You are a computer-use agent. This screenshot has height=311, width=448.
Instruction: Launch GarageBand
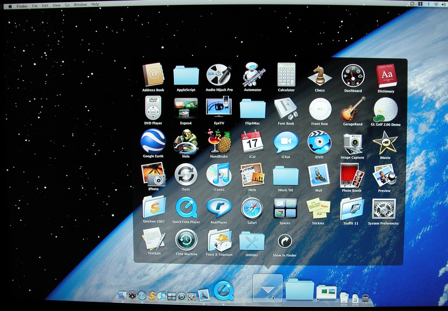point(353,109)
